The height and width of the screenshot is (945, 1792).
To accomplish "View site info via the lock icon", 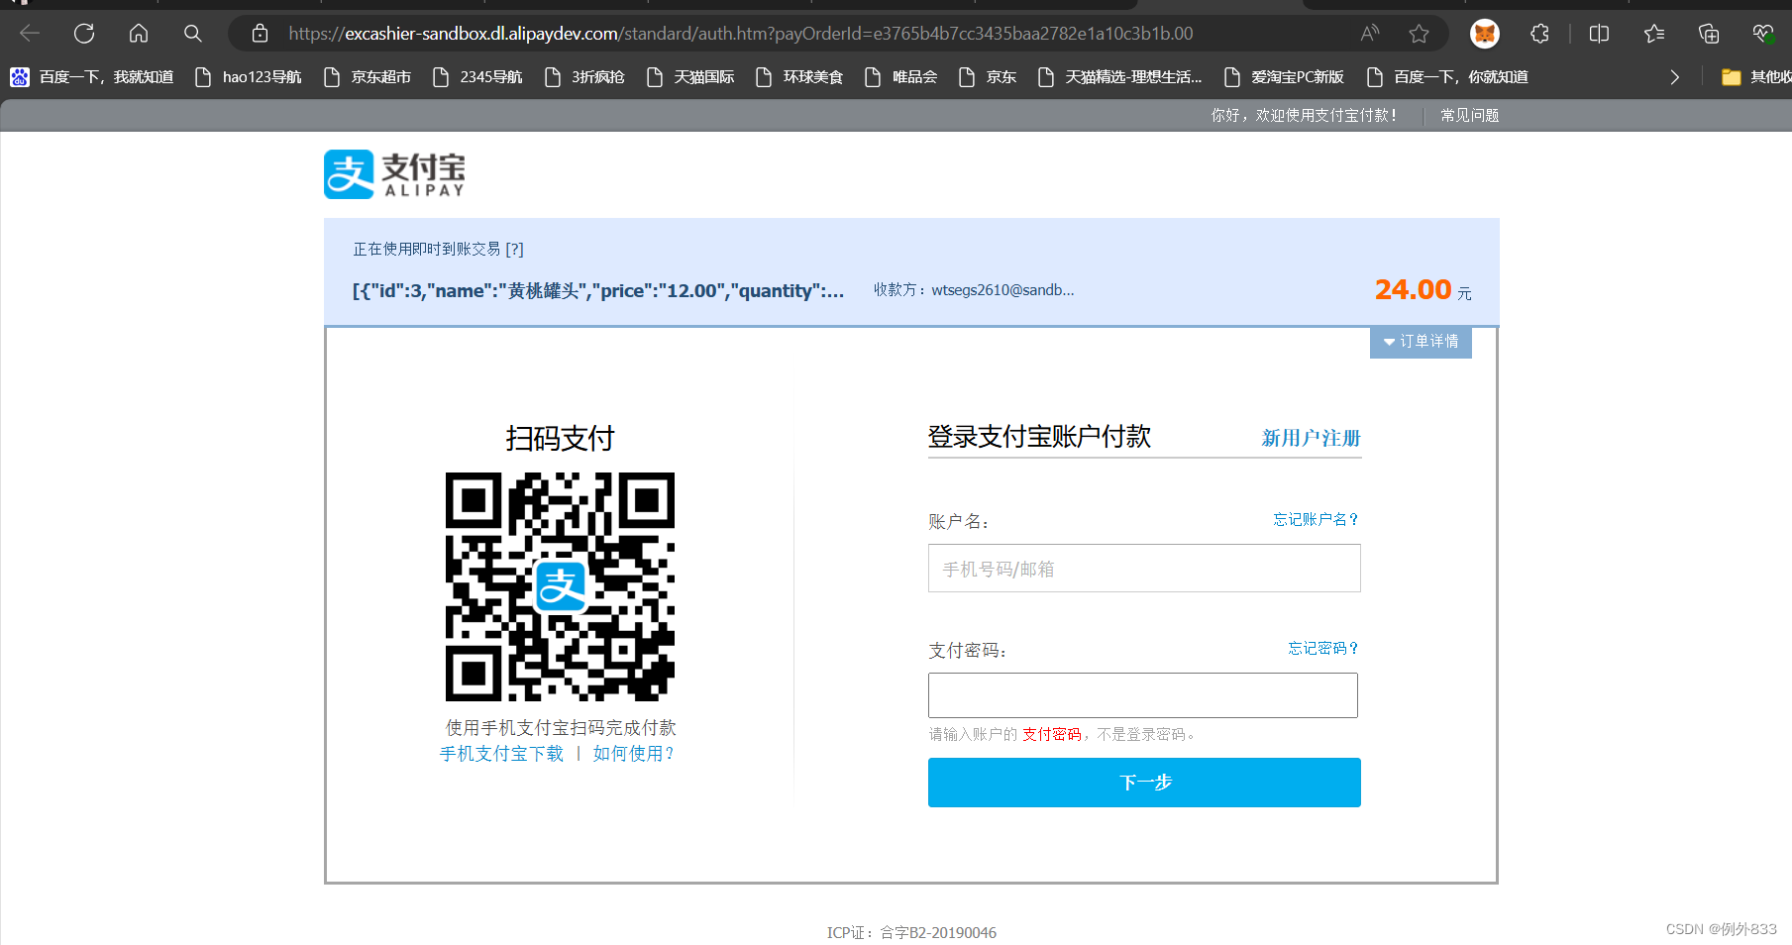I will (x=260, y=34).
